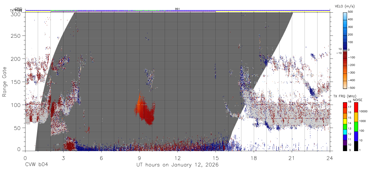Click the x-axis tick label '15'

point(215,158)
